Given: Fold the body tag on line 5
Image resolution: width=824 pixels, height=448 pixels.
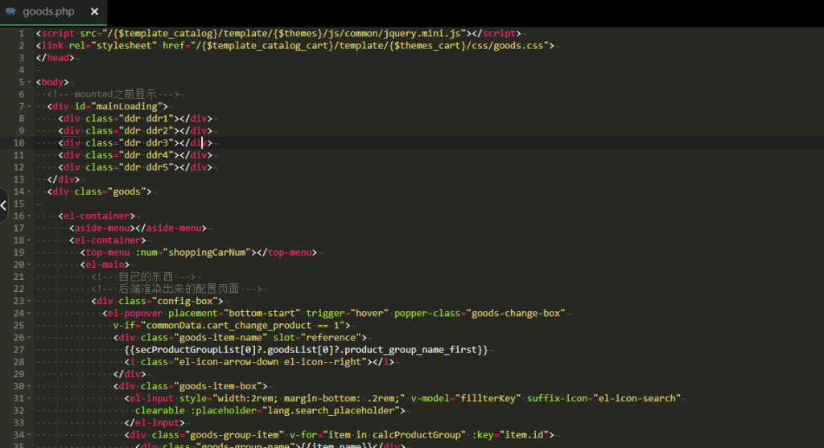Looking at the screenshot, I should (x=30, y=82).
